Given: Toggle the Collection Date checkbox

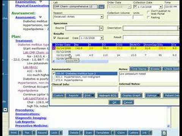Looking at the screenshot, I should (x=135, y=6).
